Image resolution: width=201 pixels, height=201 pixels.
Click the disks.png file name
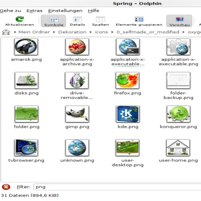point(27,93)
